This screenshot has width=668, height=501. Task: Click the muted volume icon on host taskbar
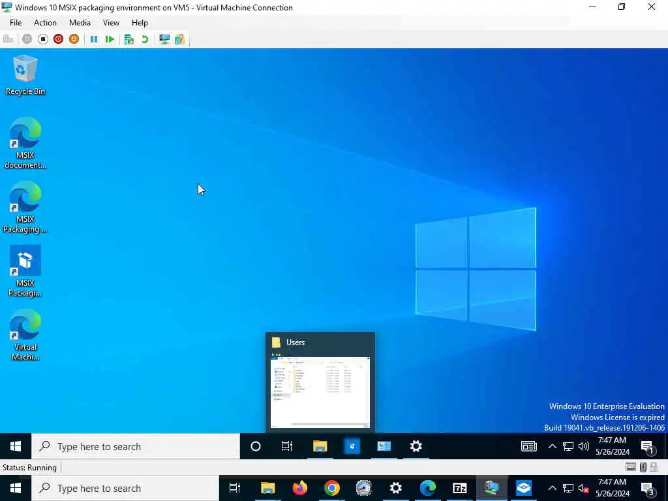(584, 488)
